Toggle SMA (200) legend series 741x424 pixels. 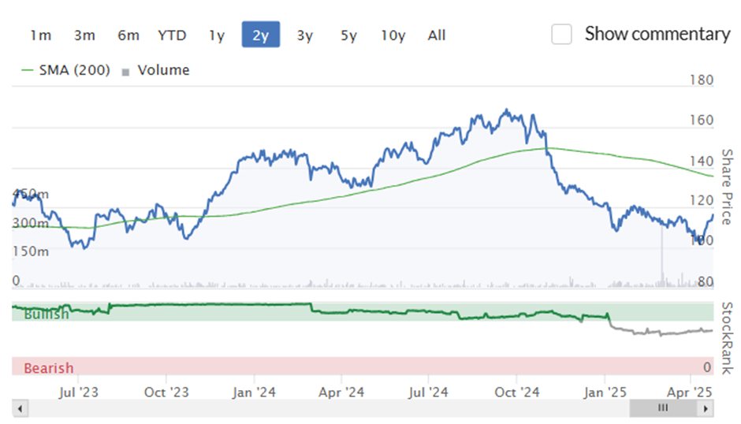66,70
